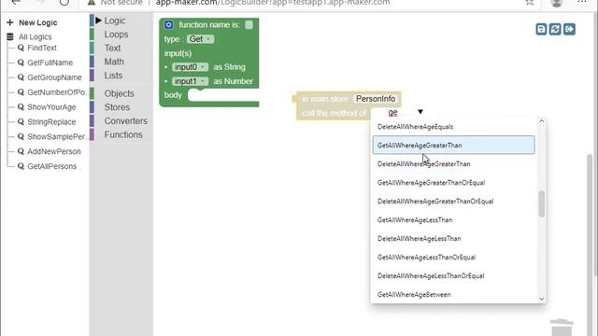
Task: Choose DeleteAllWhereAgeLessThanOrEqual option
Action: click(453, 276)
